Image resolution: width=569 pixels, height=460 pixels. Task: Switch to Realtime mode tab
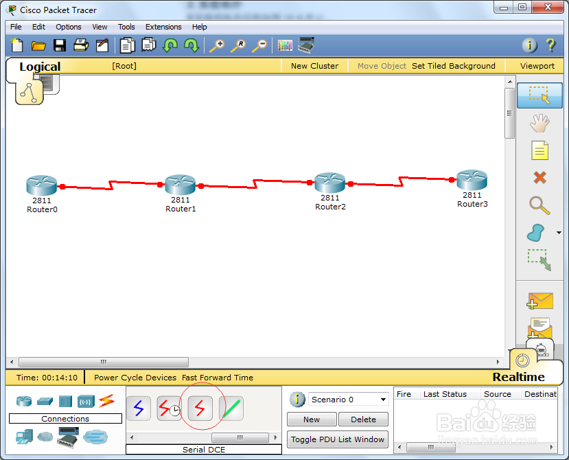(x=519, y=377)
